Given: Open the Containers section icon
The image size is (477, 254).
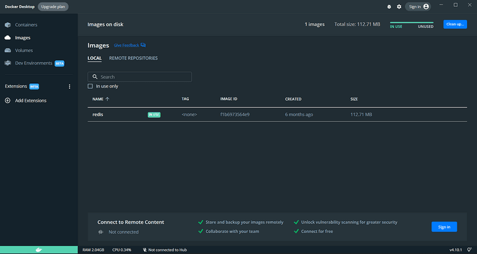Looking at the screenshot, I should [x=8, y=25].
